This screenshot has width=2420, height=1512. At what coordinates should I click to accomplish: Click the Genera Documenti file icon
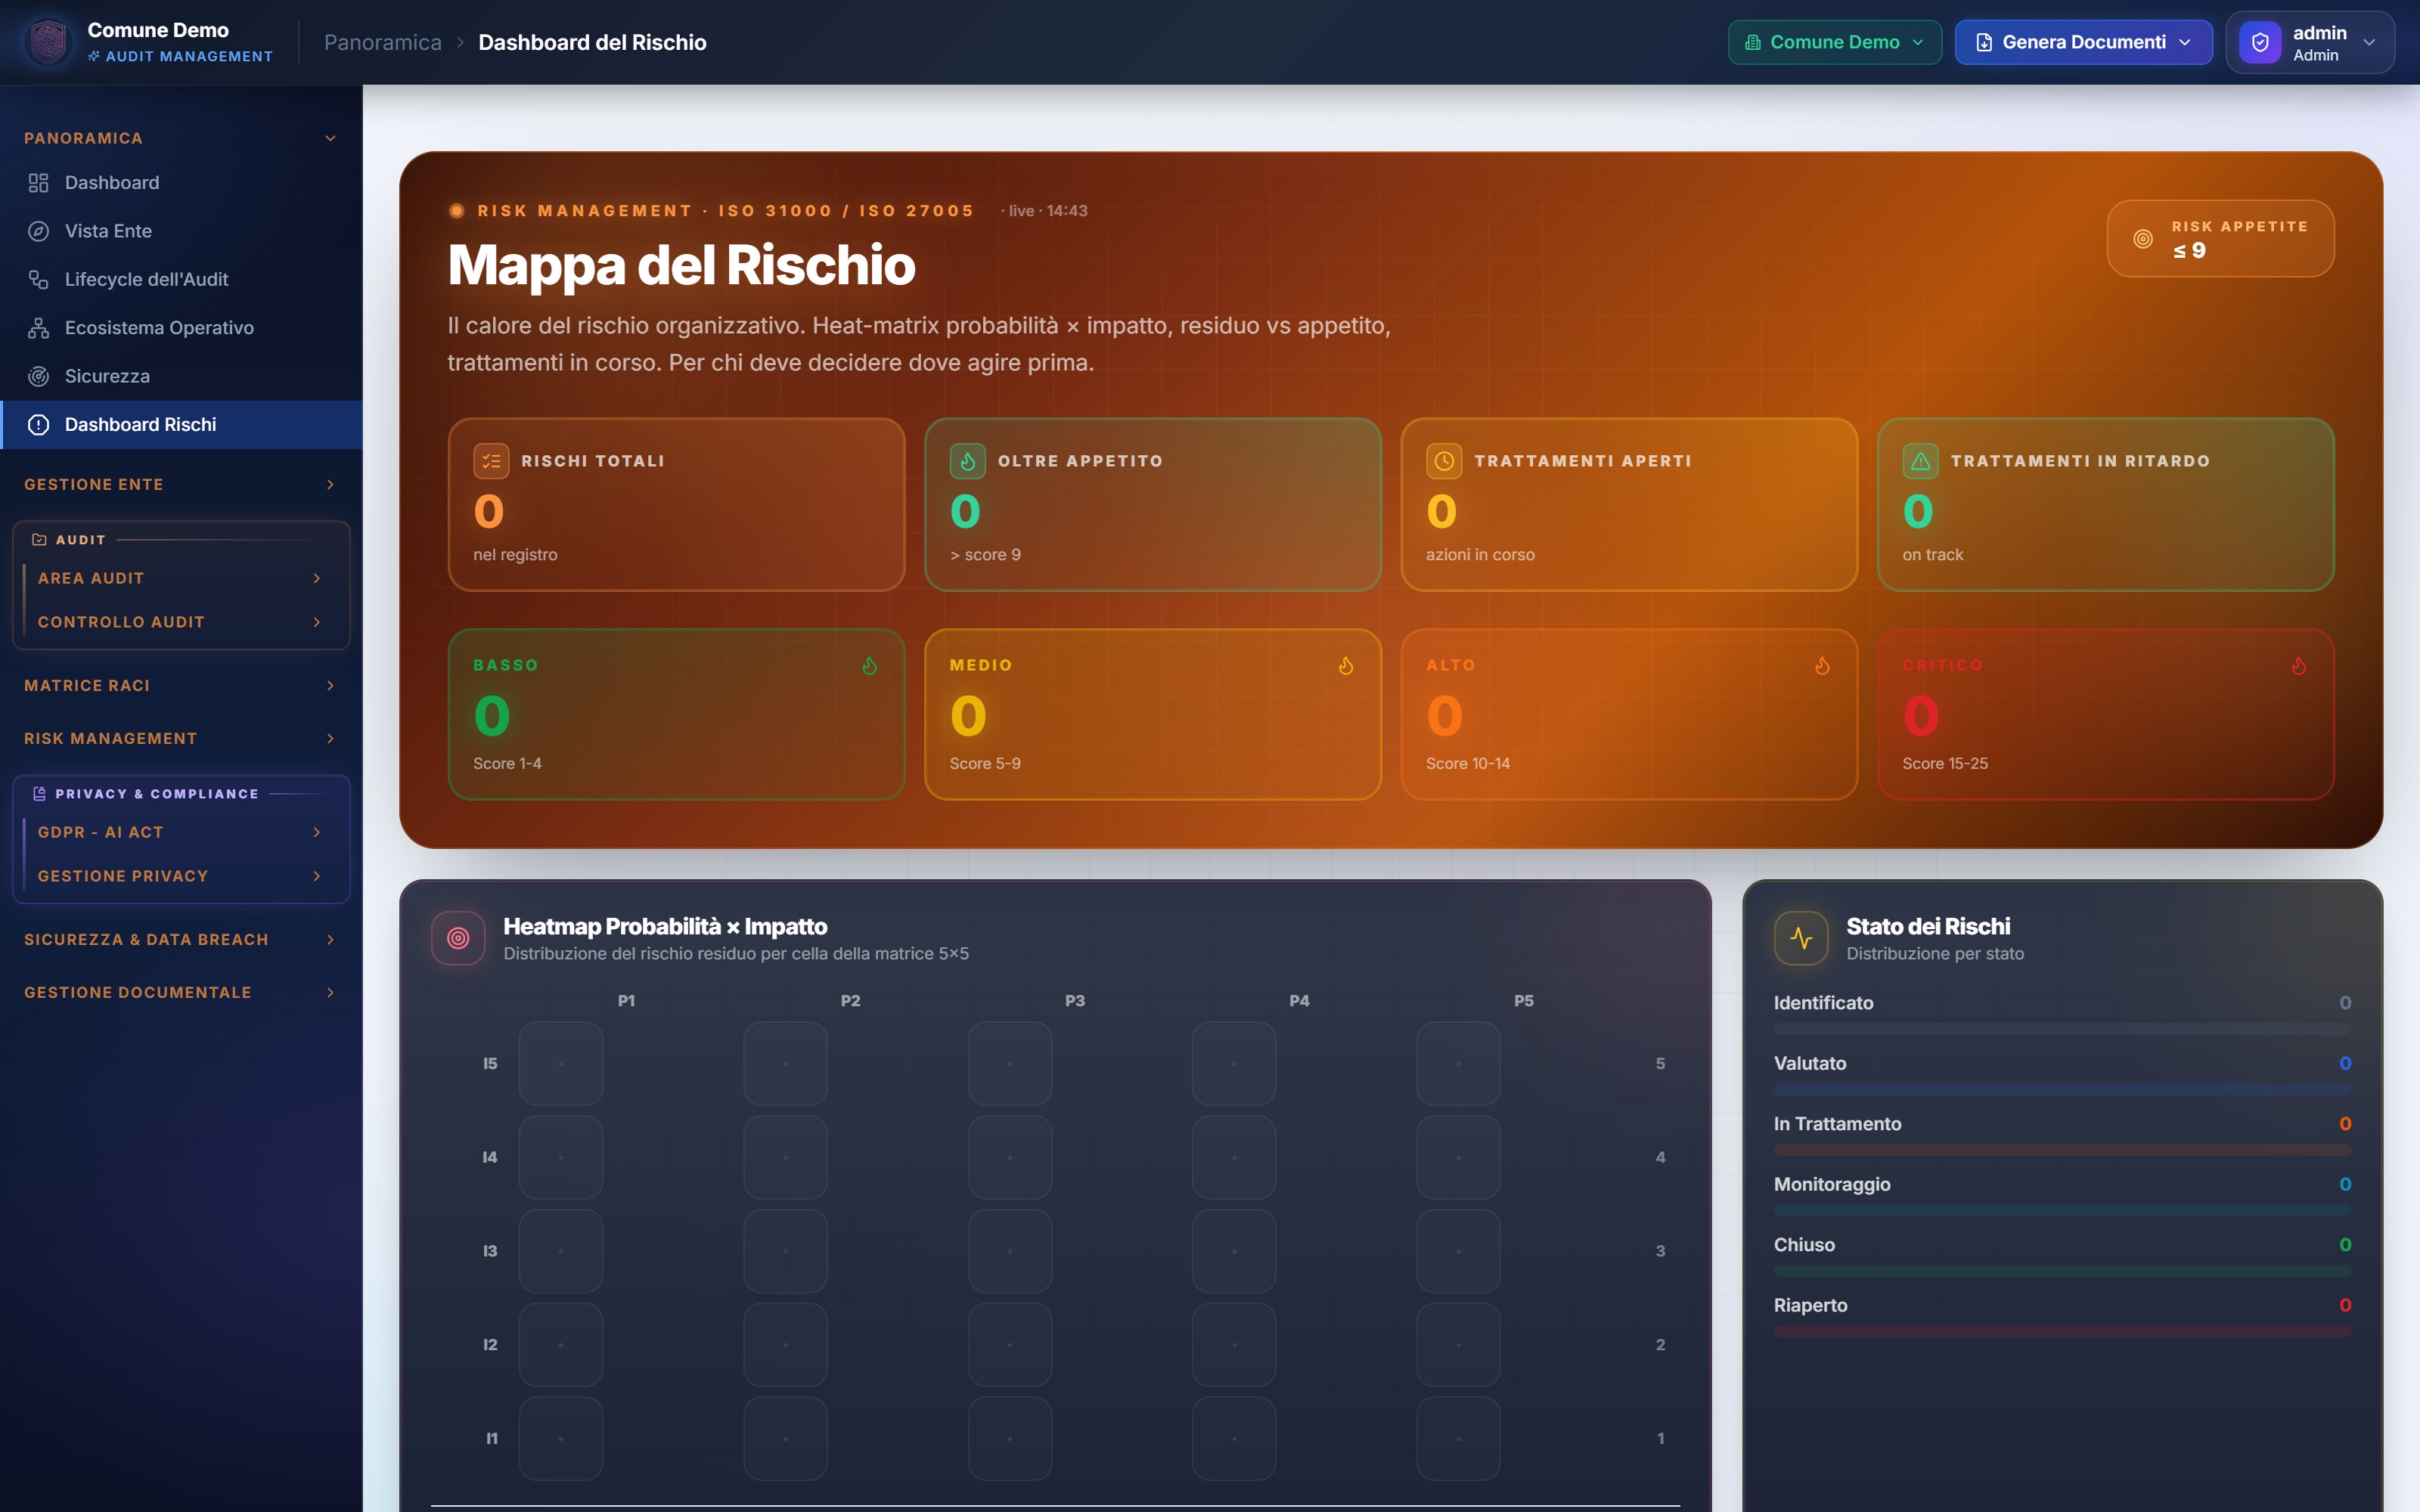(1984, 42)
